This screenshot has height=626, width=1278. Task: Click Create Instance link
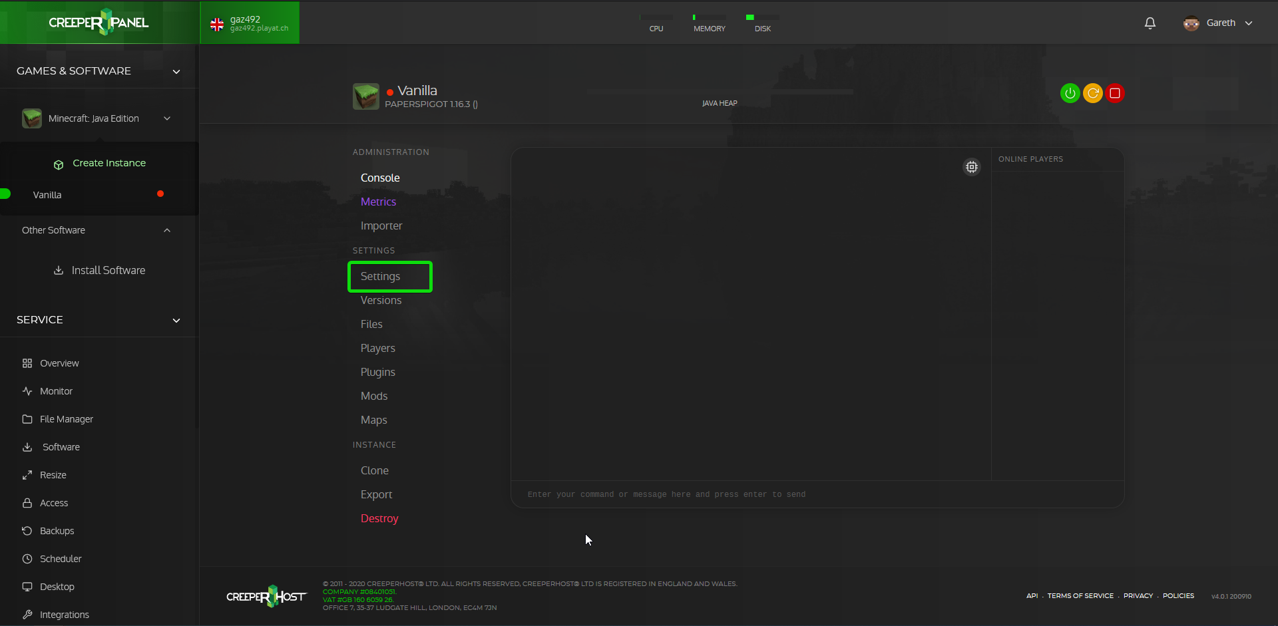pos(109,163)
